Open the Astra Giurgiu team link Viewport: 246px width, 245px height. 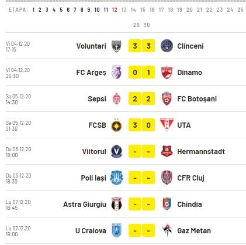pos(85,205)
